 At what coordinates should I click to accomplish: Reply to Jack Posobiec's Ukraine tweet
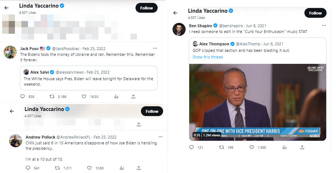tap(23, 96)
